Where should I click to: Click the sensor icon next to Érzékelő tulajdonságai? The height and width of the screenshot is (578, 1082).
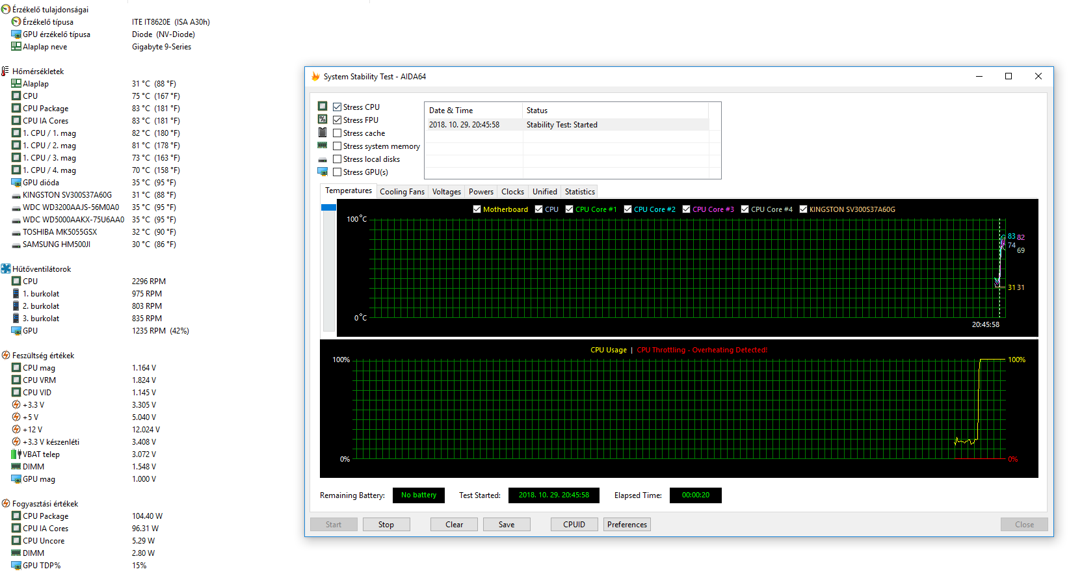coord(6,10)
